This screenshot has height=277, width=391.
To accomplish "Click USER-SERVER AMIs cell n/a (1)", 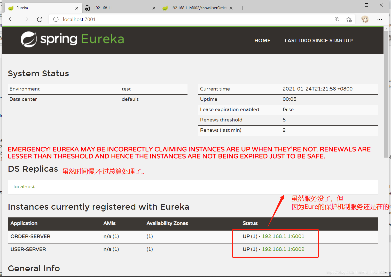I will click(111, 249).
